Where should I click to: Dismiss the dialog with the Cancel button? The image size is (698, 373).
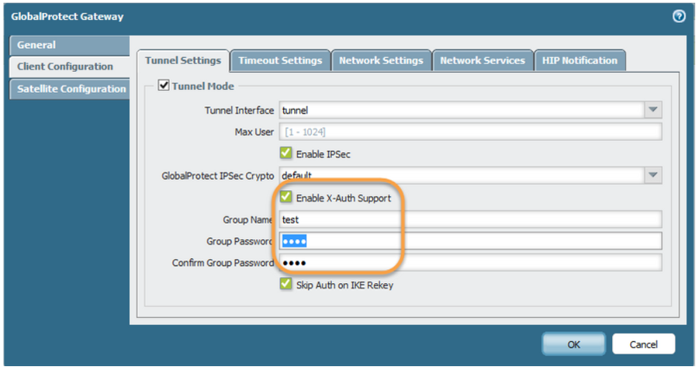pos(644,344)
